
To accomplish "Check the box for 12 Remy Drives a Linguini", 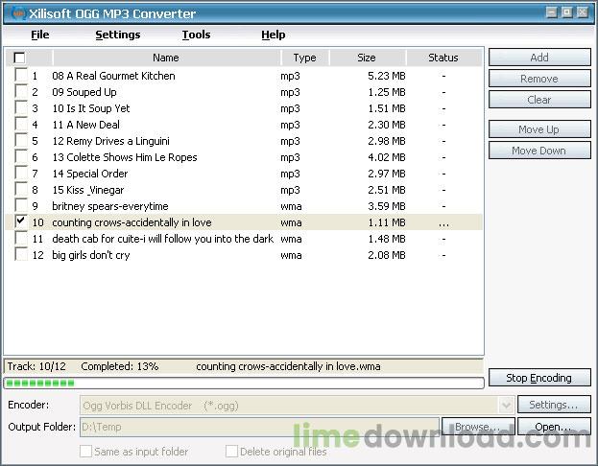I will 21,140.
